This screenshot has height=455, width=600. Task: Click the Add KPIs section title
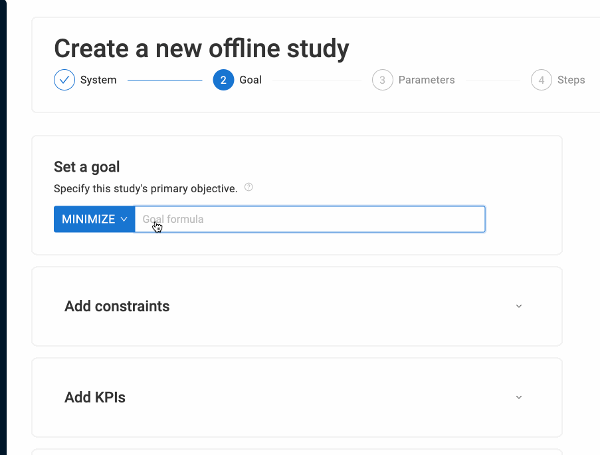pyautogui.click(x=95, y=397)
